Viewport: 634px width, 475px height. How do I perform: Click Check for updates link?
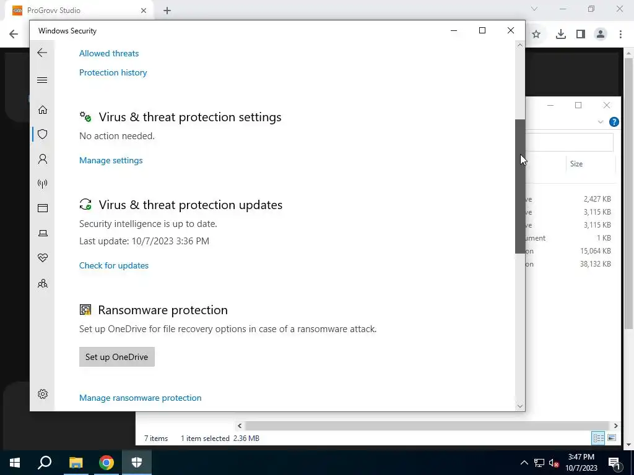[114, 265]
